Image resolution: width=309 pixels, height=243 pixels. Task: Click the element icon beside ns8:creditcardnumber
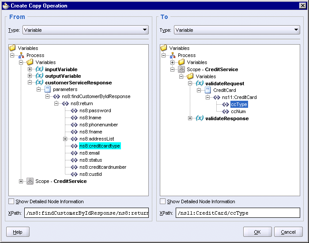pyautogui.click(x=74, y=167)
